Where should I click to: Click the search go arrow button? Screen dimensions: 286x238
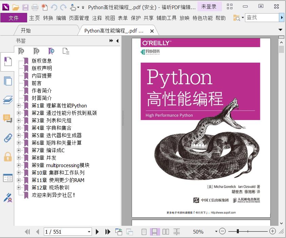tap(282, 18)
